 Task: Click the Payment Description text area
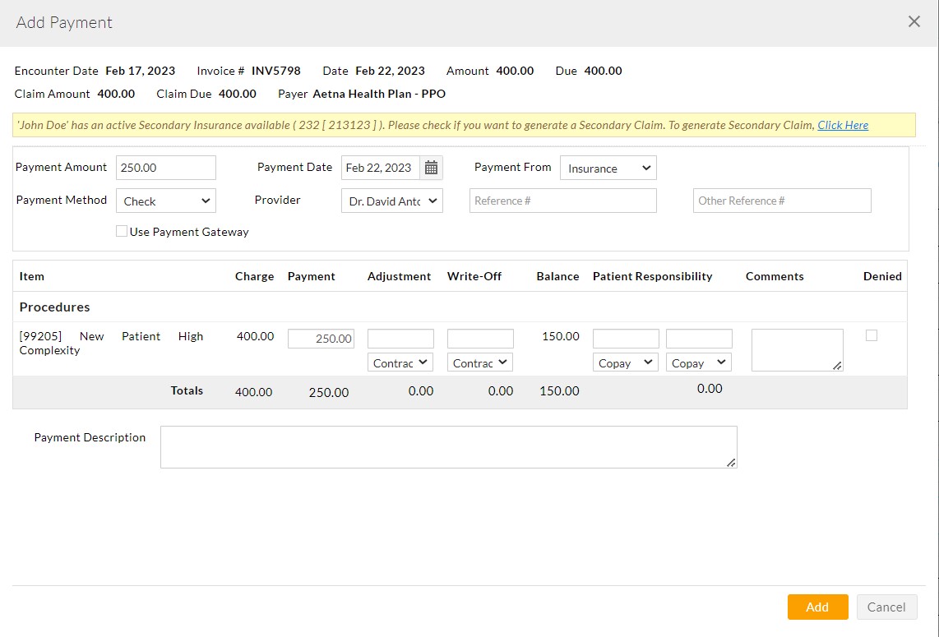[448, 446]
